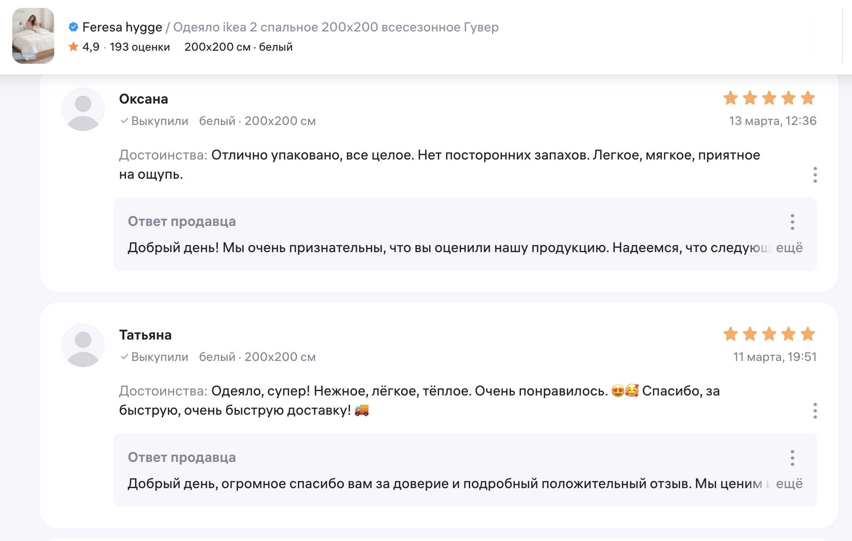Open menu on seller reply to Оксана
This screenshot has height=541, width=852.
point(792,222)
